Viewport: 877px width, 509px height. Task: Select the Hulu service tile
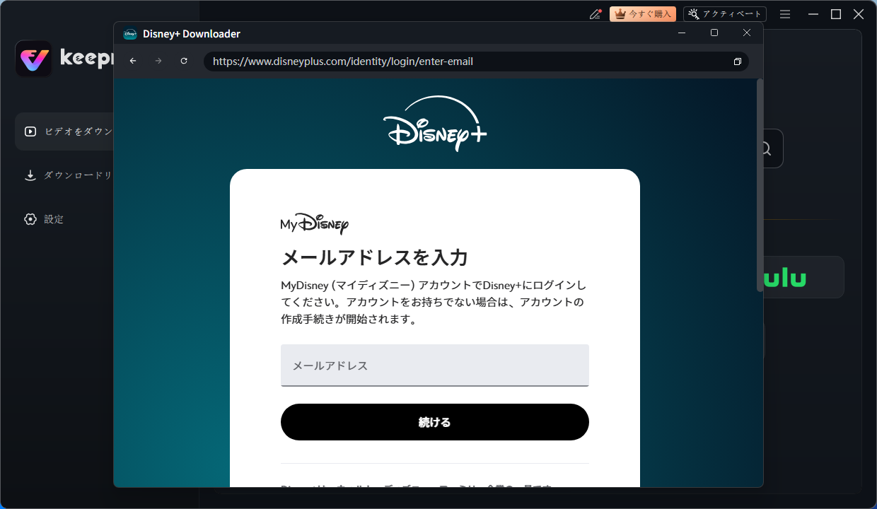803,277
